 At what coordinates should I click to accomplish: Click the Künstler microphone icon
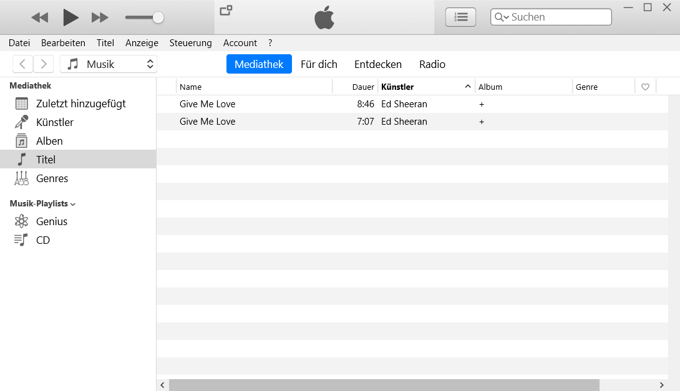21,122
